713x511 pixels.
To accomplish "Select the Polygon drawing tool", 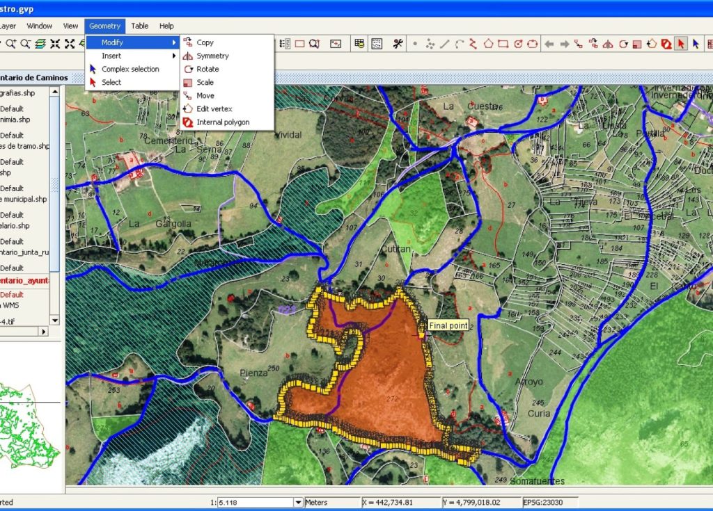I will pos(488,43).
